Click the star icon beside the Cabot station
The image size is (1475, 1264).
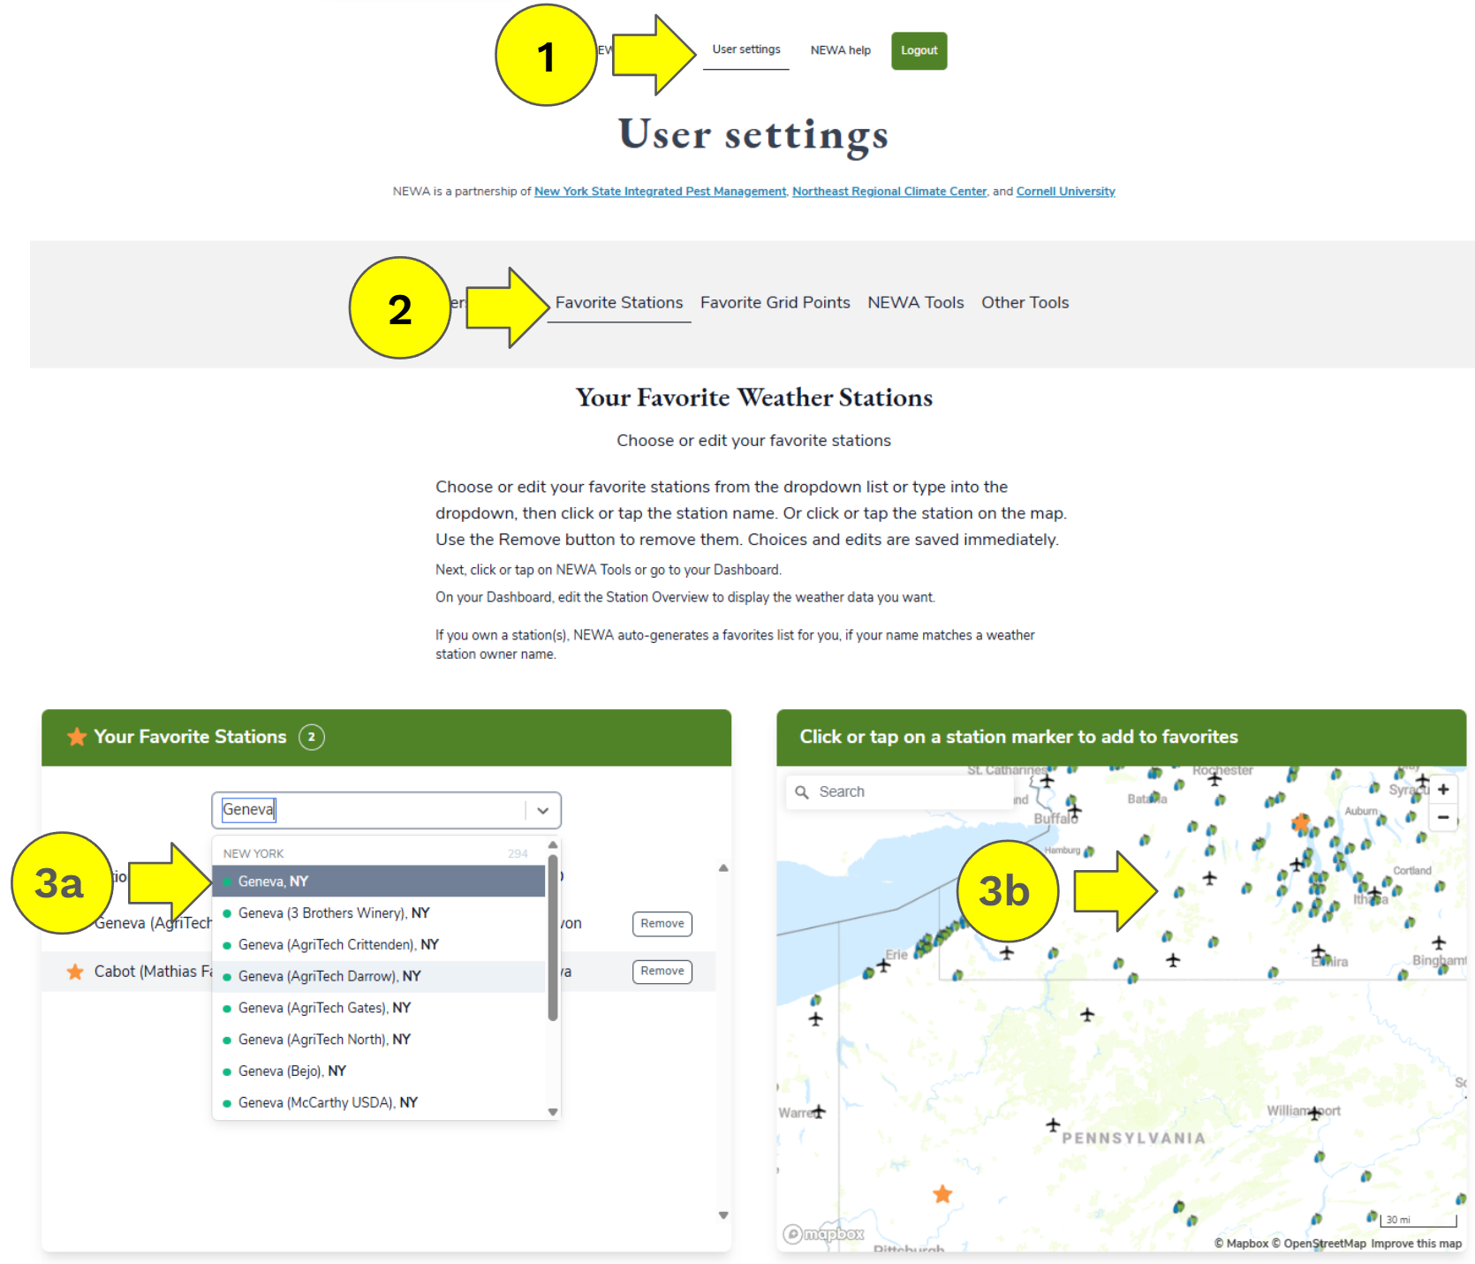[76, 971]
